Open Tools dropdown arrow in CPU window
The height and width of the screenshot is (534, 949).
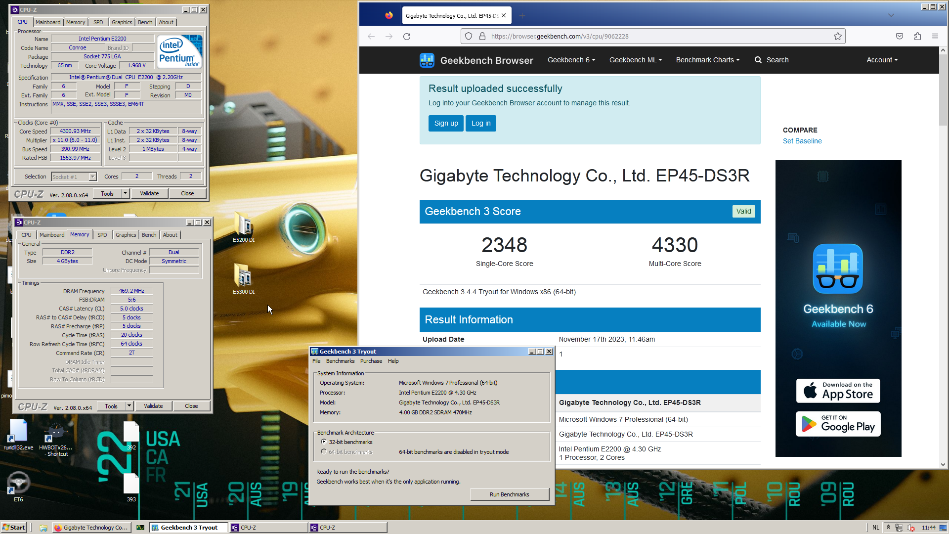click(126, 193)
